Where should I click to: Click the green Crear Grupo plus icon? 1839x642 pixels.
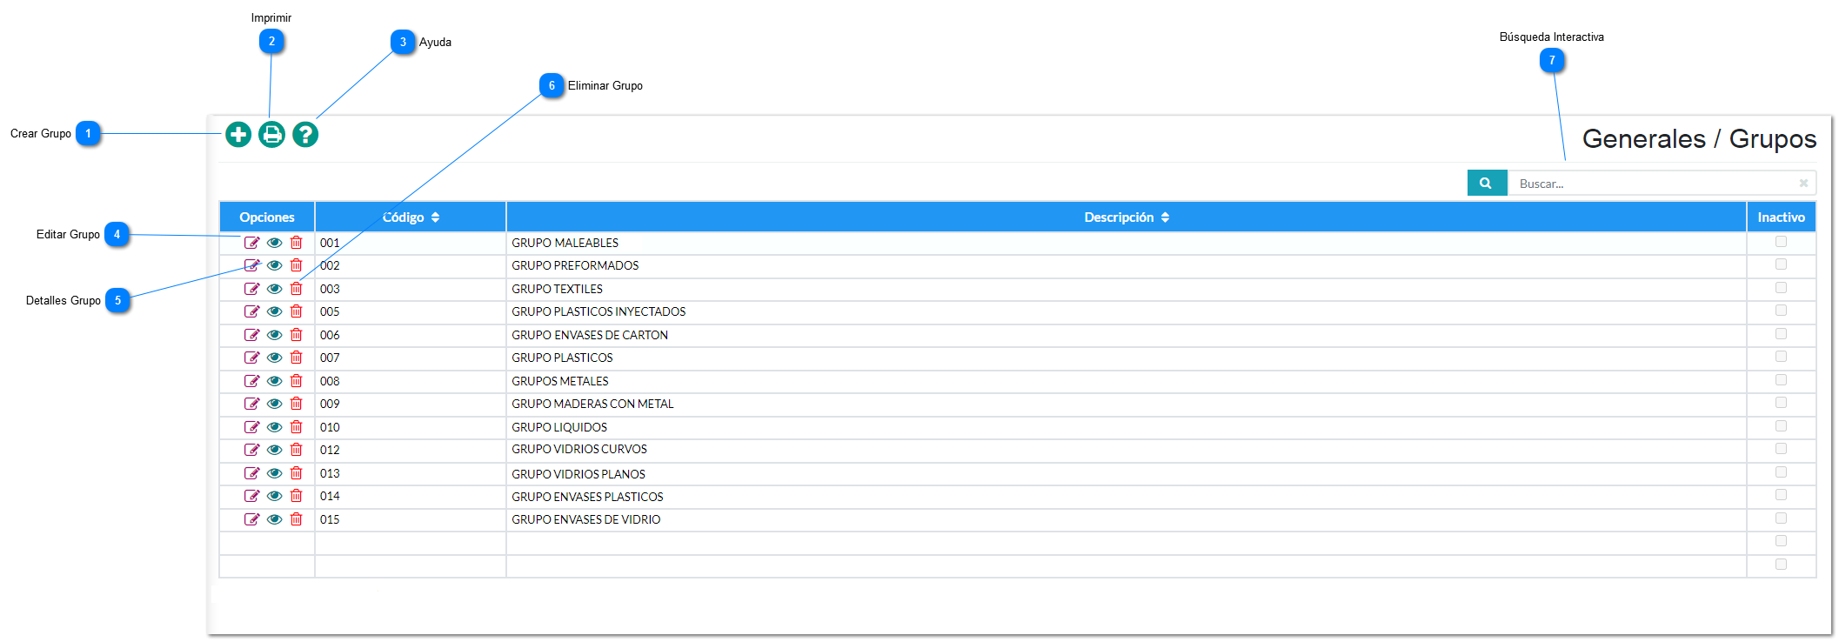[238, 134]
